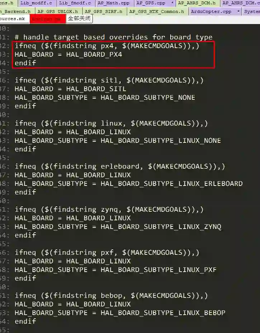
Task: Switch to the AP_GPS_SIRF.h tab
Action: pos(104,11)
